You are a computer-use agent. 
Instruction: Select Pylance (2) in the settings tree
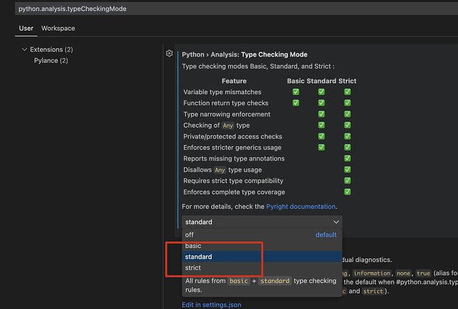coord(51,60)
